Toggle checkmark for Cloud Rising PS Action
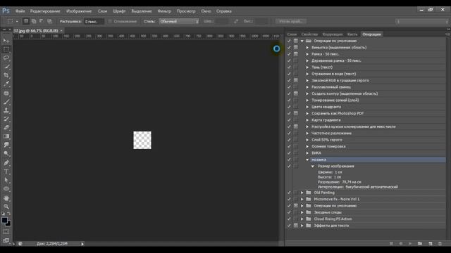Image resolution: width=451 pixels, height=253 pixels. (289, 219)
